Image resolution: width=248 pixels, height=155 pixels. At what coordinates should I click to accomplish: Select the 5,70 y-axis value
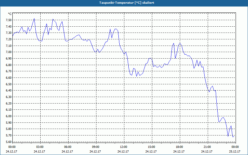pos(9,135)
